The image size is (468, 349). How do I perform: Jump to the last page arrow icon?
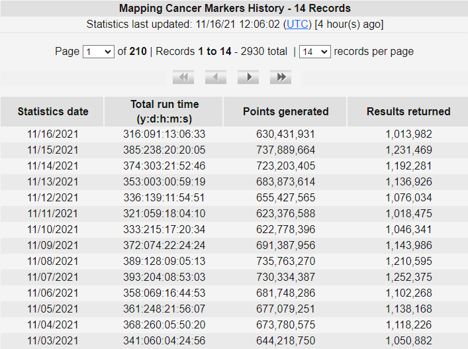tap(281, 77)
